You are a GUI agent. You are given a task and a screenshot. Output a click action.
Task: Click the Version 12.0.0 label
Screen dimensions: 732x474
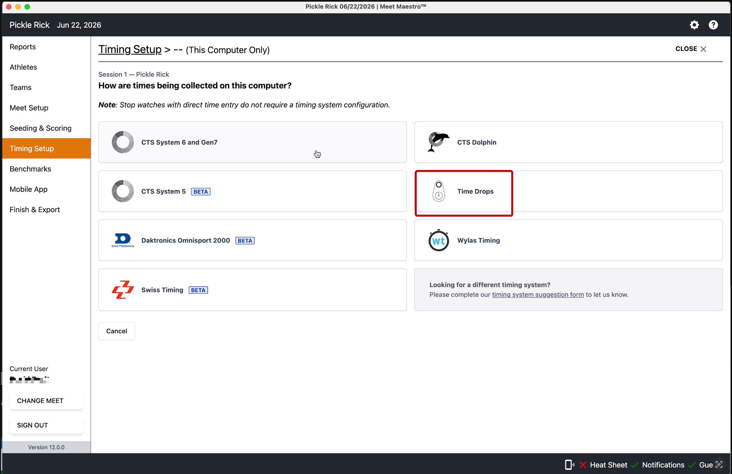[46, 447]
